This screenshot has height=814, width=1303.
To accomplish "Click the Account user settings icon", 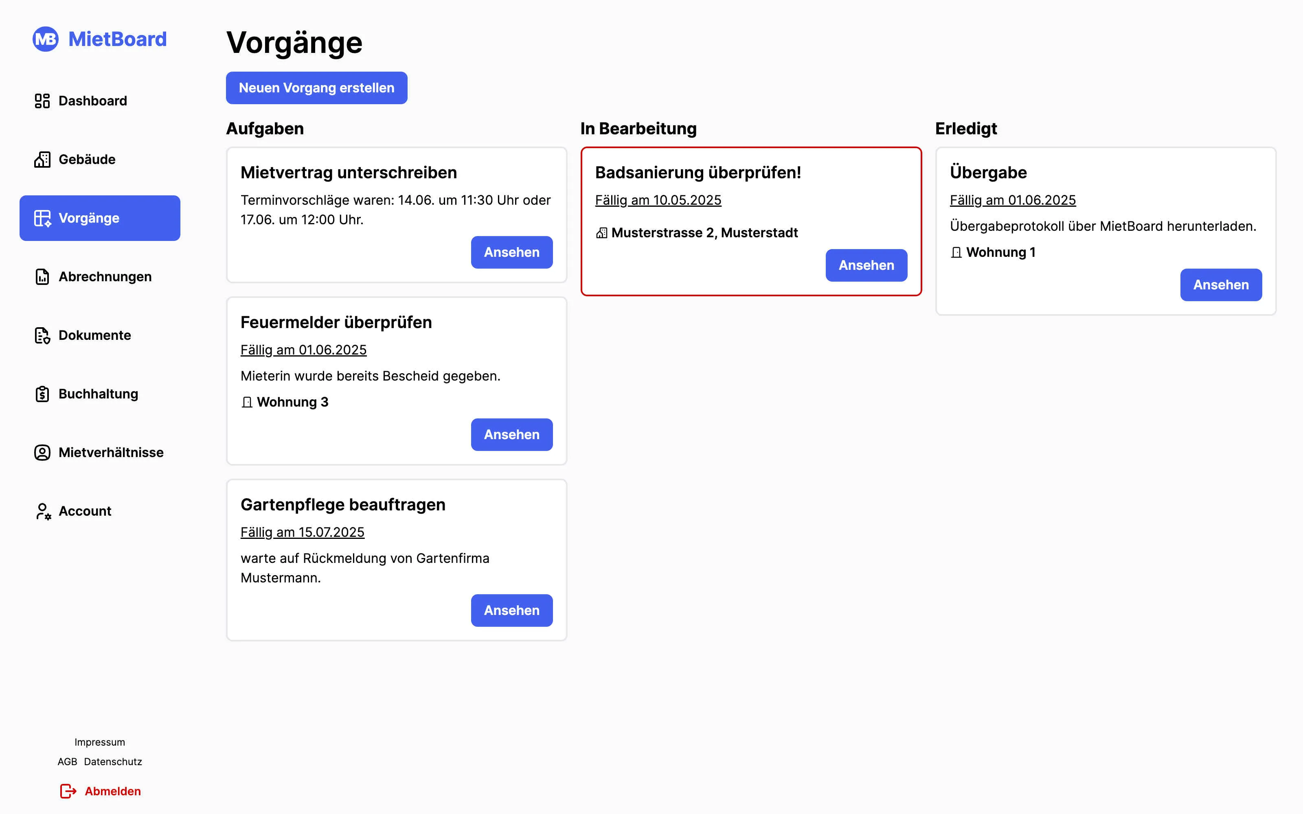I will point(42,512).
